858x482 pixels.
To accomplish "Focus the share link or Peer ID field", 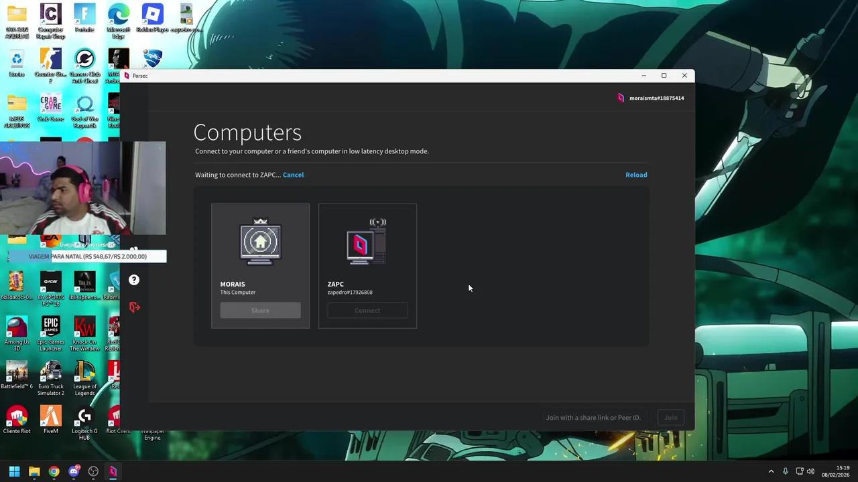I will tap(595, 418).
